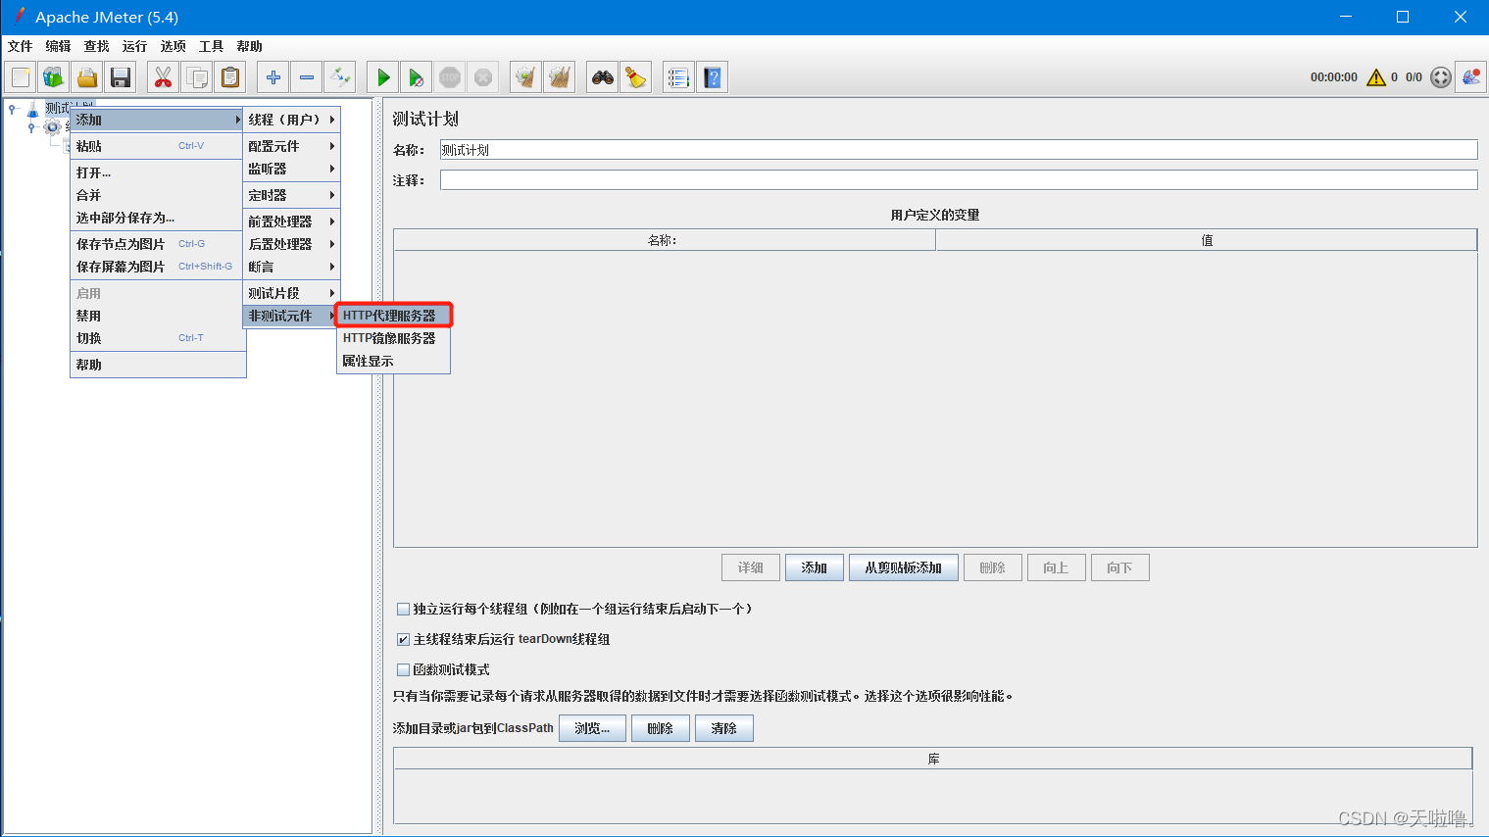Click the 添加 variable button
This screenshot has height=837, width=1489.
click(x=815, y=567)
